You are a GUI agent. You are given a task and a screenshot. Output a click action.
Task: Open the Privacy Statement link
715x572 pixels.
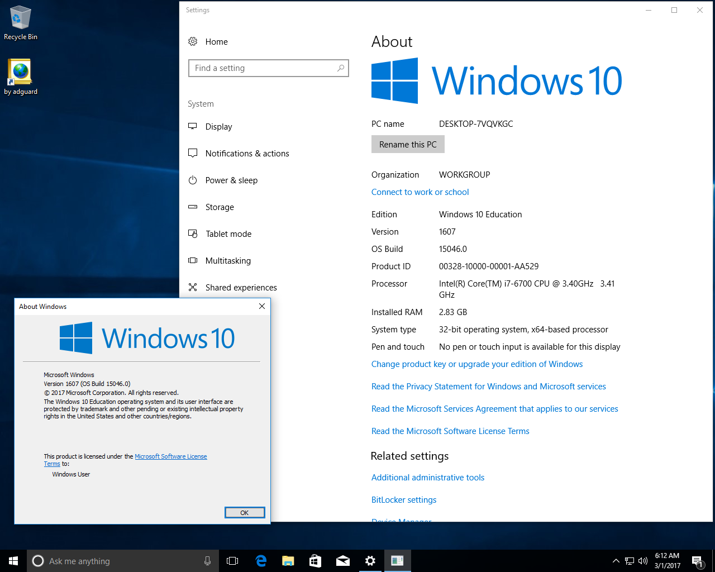[489, 387]
